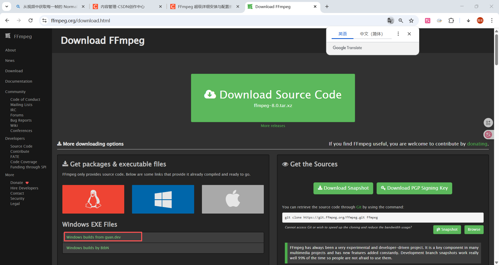Viewport: 499px width, 265px height.
Task: Click the Download Source Code button
Action: 273,98
